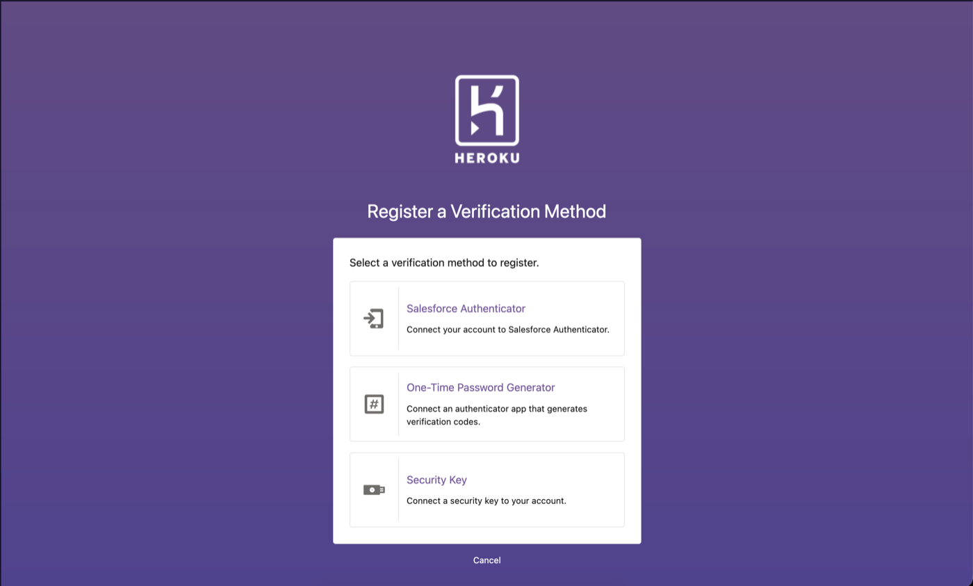The height and width of the screenshot is (586, 973).
Task: Click the Cancel button
Action: (x=486, y=560)
